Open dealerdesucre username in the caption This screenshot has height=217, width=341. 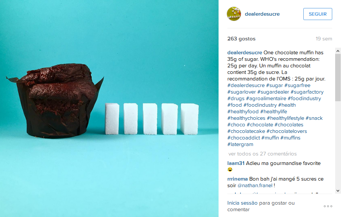(245, 53)
